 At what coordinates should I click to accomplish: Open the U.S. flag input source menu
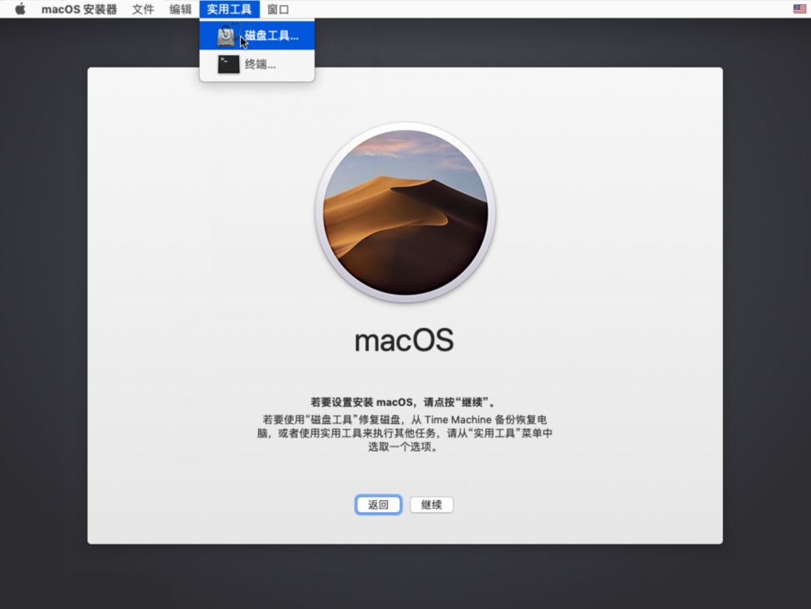(x=799, y=9)
